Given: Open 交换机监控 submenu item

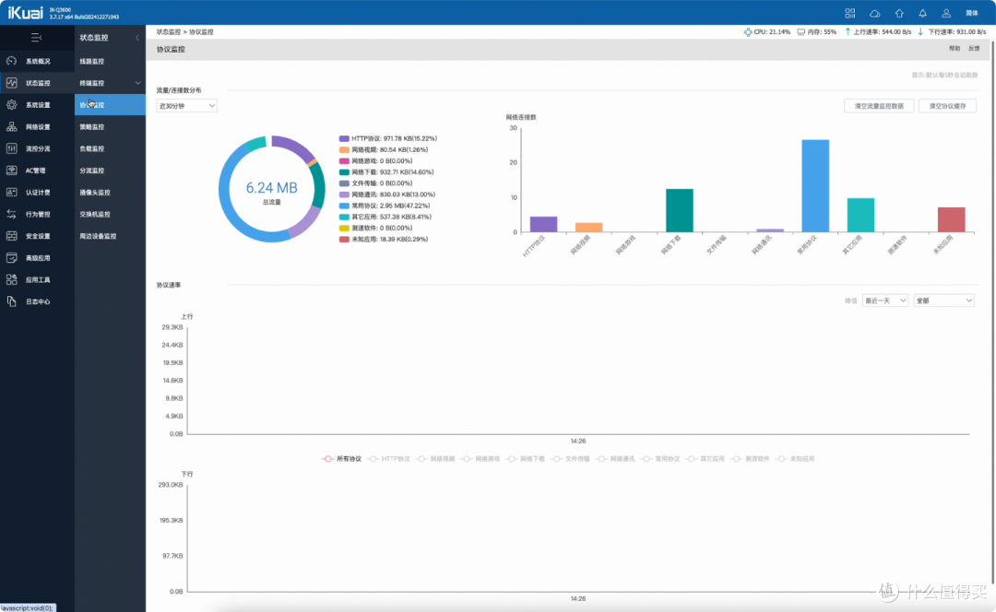Looking at the screenshot, I should [95, 214].
